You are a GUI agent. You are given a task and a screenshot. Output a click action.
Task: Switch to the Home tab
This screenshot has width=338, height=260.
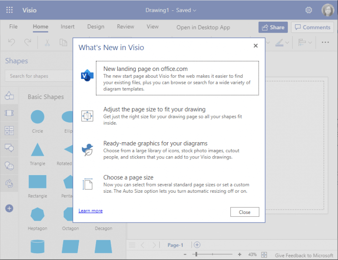[x=41, y=27]
